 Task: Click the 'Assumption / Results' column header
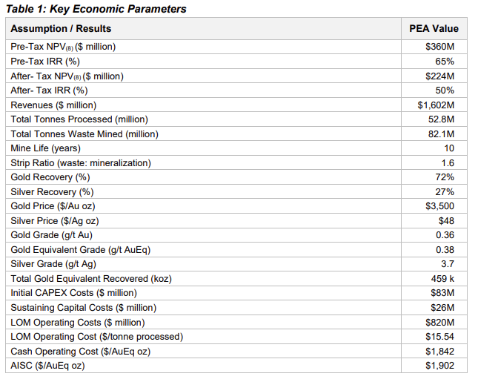pyautogui.click(x=61, y=29)
